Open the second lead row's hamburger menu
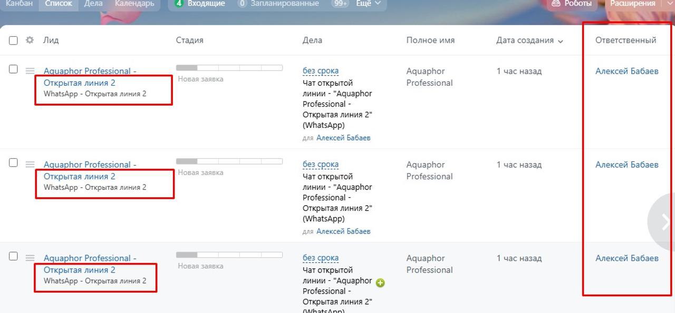This screenshot has height=313, width=675. coord(30,164)
